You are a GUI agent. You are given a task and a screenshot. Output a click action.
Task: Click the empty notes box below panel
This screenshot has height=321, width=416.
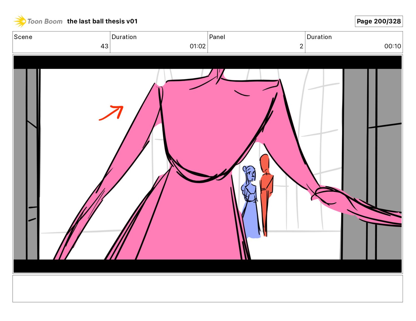pyautogui.click(x=207, y=289)
